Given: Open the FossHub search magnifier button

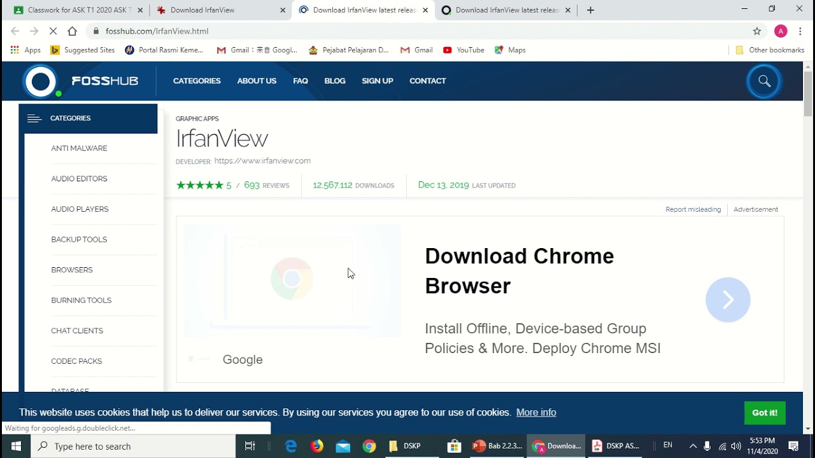Looking at the screenshot, I should [x=764, y=81].
